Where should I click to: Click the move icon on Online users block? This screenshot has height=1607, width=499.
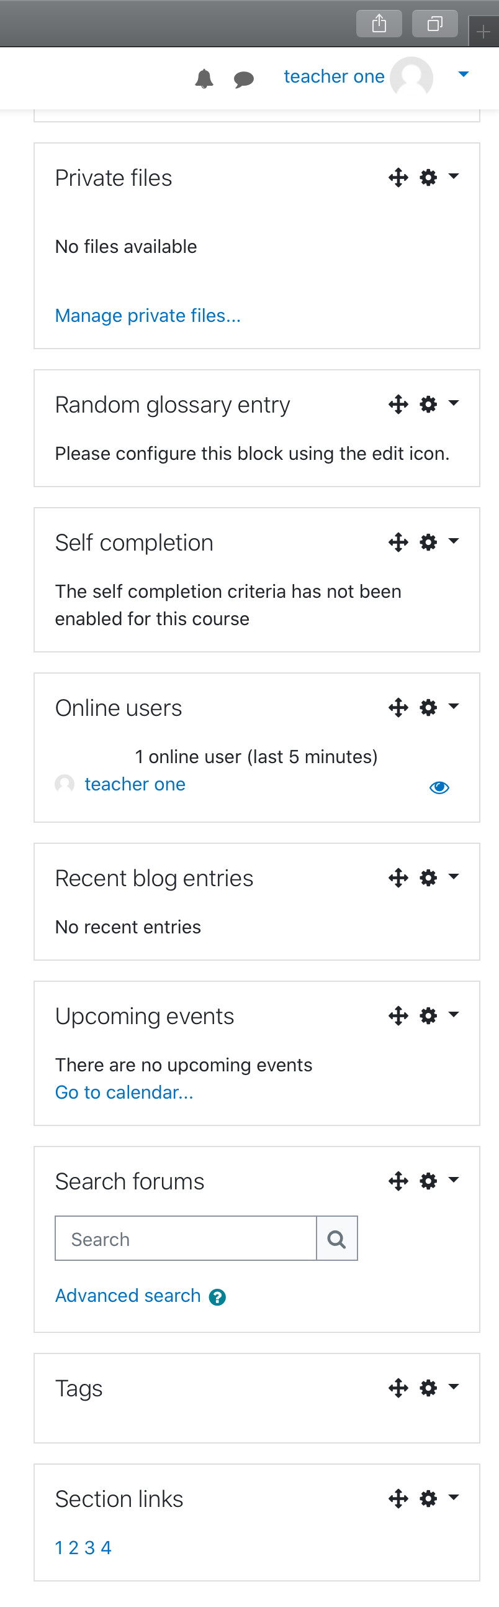click(398, 707)
